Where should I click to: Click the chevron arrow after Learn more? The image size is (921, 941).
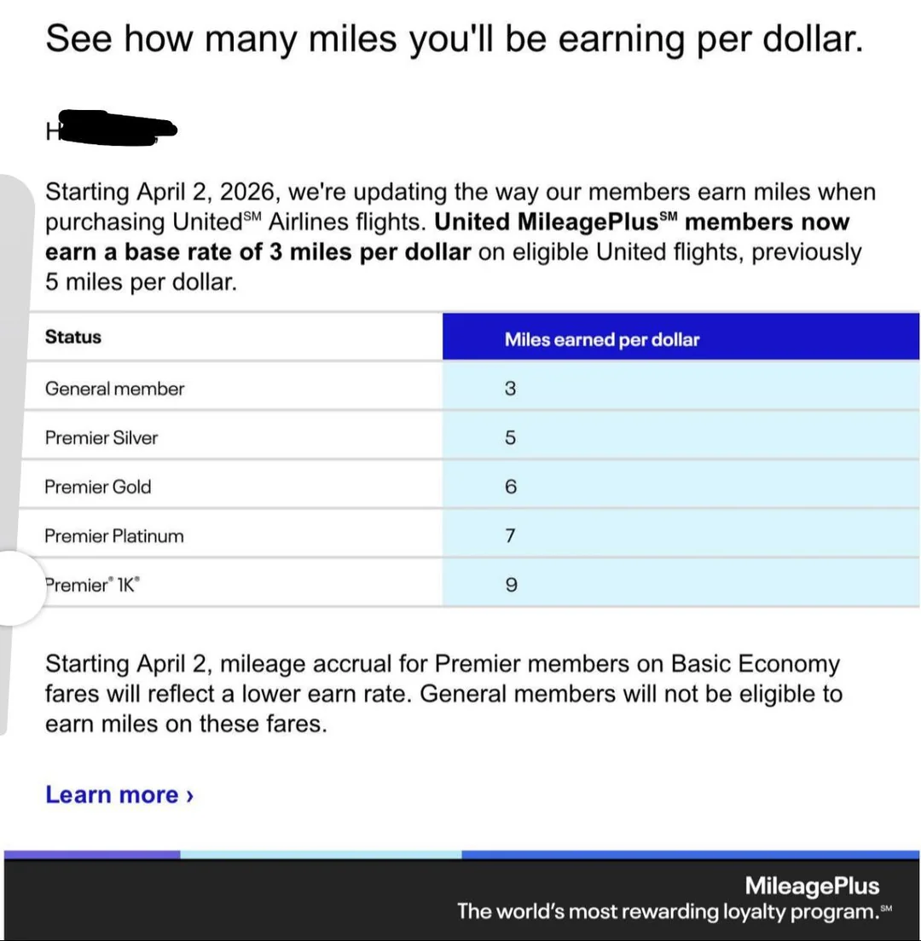point(189,795)
